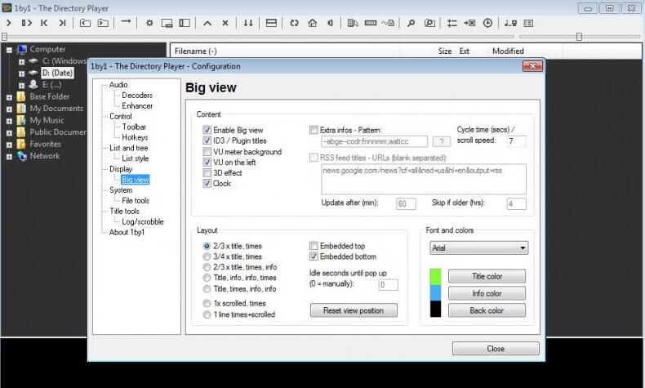This screenshot has width=645, height=388.
Task: Expand the Network tree node
Action: [9, 157]
